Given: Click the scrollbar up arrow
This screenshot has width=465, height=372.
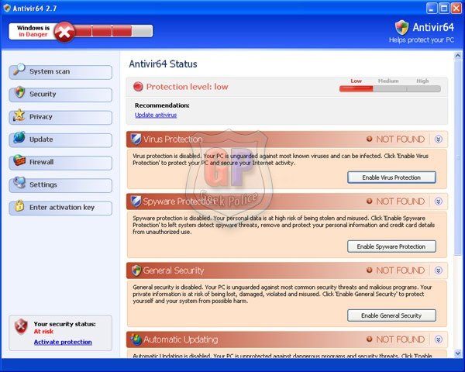Looking at the screenshot, I should pyautogui.click(x=458, y=56).
